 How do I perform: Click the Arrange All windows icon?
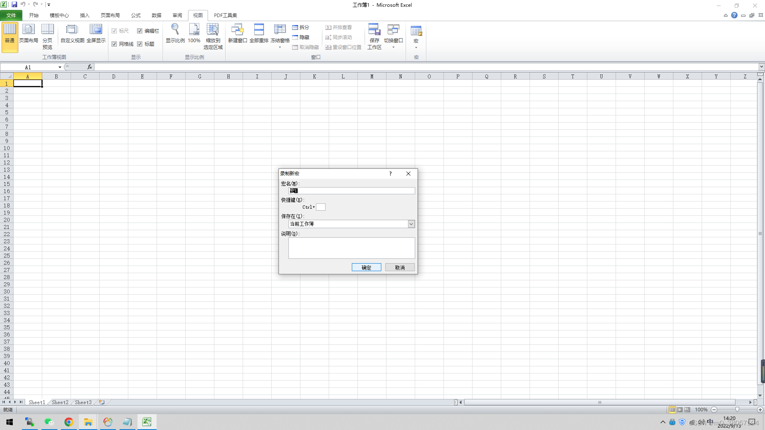coord(259,33)
